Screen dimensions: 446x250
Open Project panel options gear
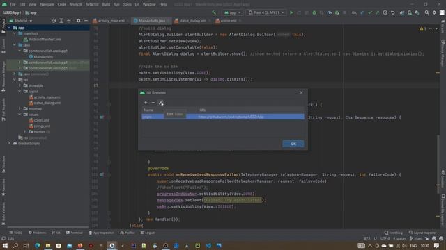click(x=78, y=21)
